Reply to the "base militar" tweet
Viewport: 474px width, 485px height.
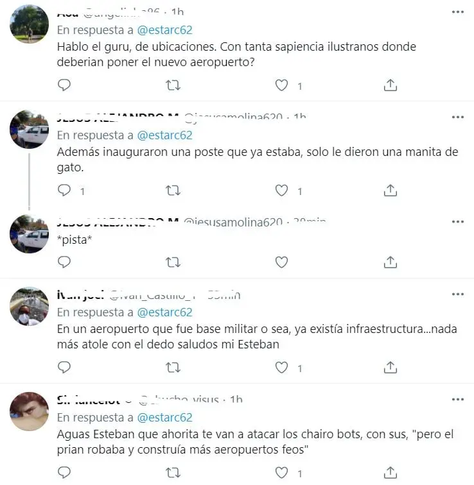(x=64, y=367)
